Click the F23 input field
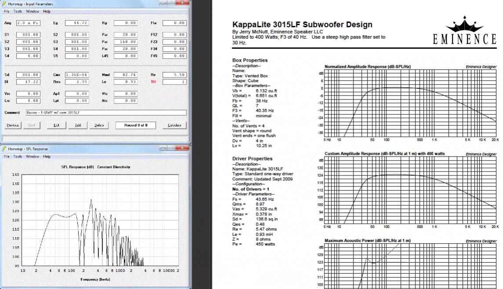Viewport: 503px width, 289px height. (175, 42)
